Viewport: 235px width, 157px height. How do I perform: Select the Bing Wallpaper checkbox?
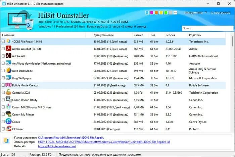[3, 78]
